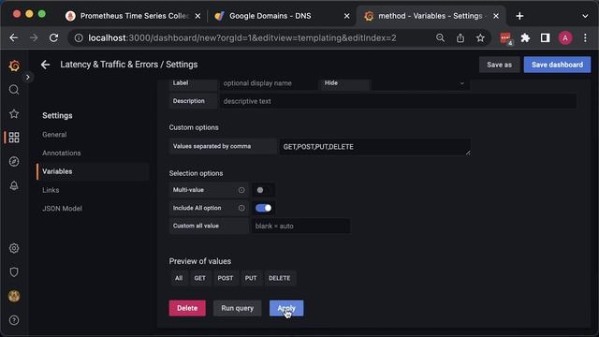Click the browser forward button
Image resolution: width=599 pixels, height=337 pixels.
34,37
